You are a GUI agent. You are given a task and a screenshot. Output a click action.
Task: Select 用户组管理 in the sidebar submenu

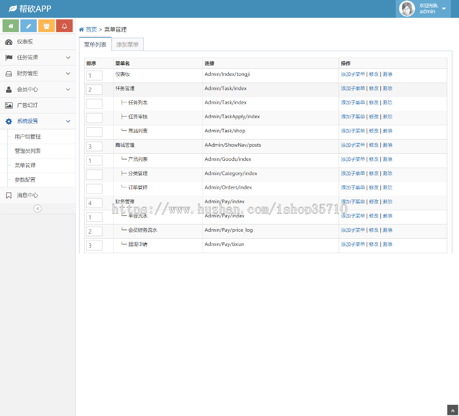tap(28, 136)
